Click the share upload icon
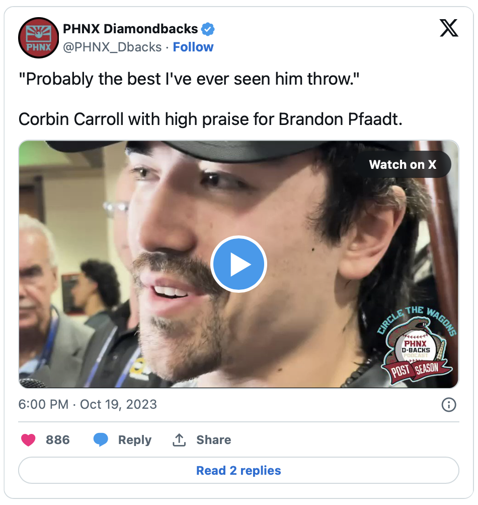Image resolution: width=478 pixels, height=505 pixels. click(x=179, y=440)
